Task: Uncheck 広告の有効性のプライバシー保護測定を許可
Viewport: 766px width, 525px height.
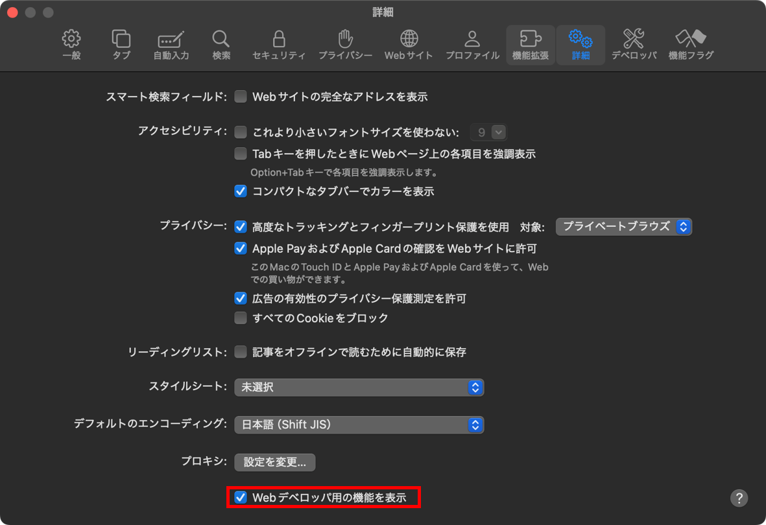Action: point(241,298)
